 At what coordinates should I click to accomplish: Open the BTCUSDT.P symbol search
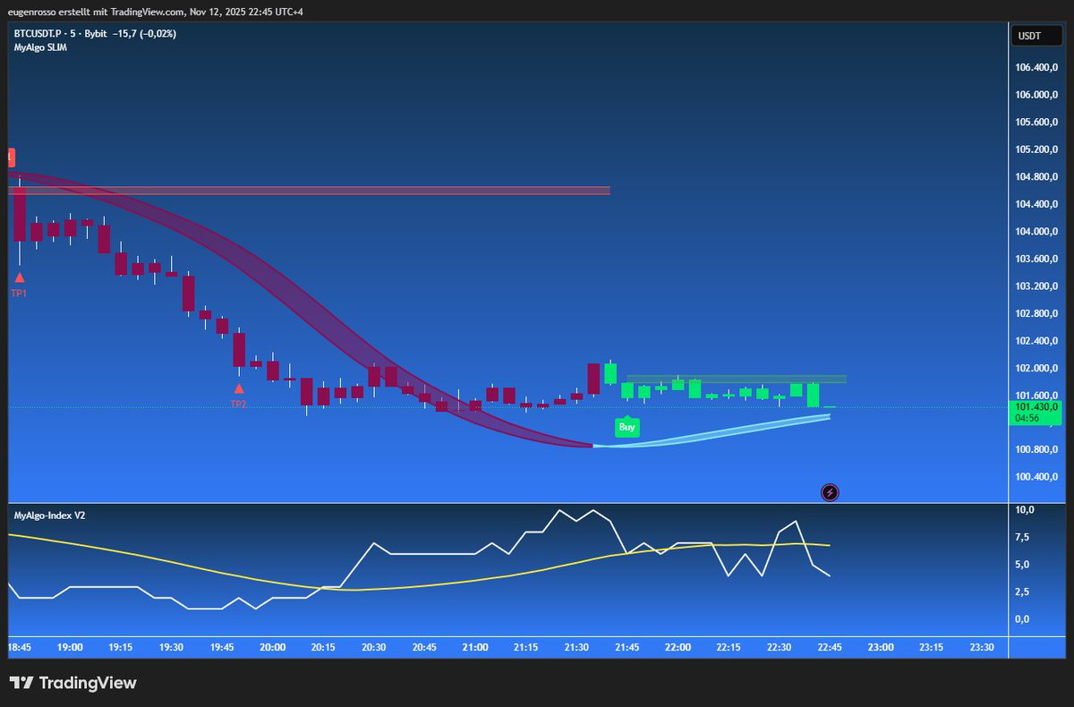tap(42, 33)
